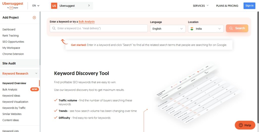This screenshot has width=259, height=132.
Task: Click the Traffic volume bullet text
Action: [95, 102]
